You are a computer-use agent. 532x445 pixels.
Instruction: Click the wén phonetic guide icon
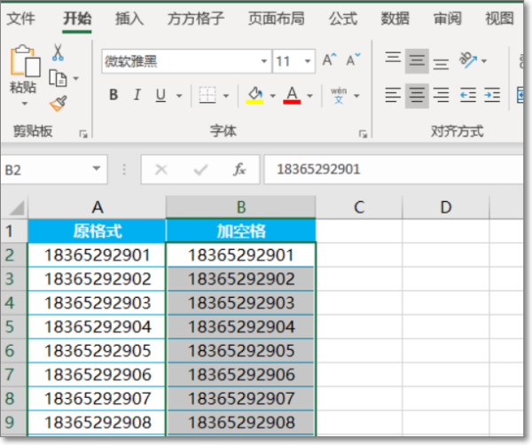(x=339, y=96)
